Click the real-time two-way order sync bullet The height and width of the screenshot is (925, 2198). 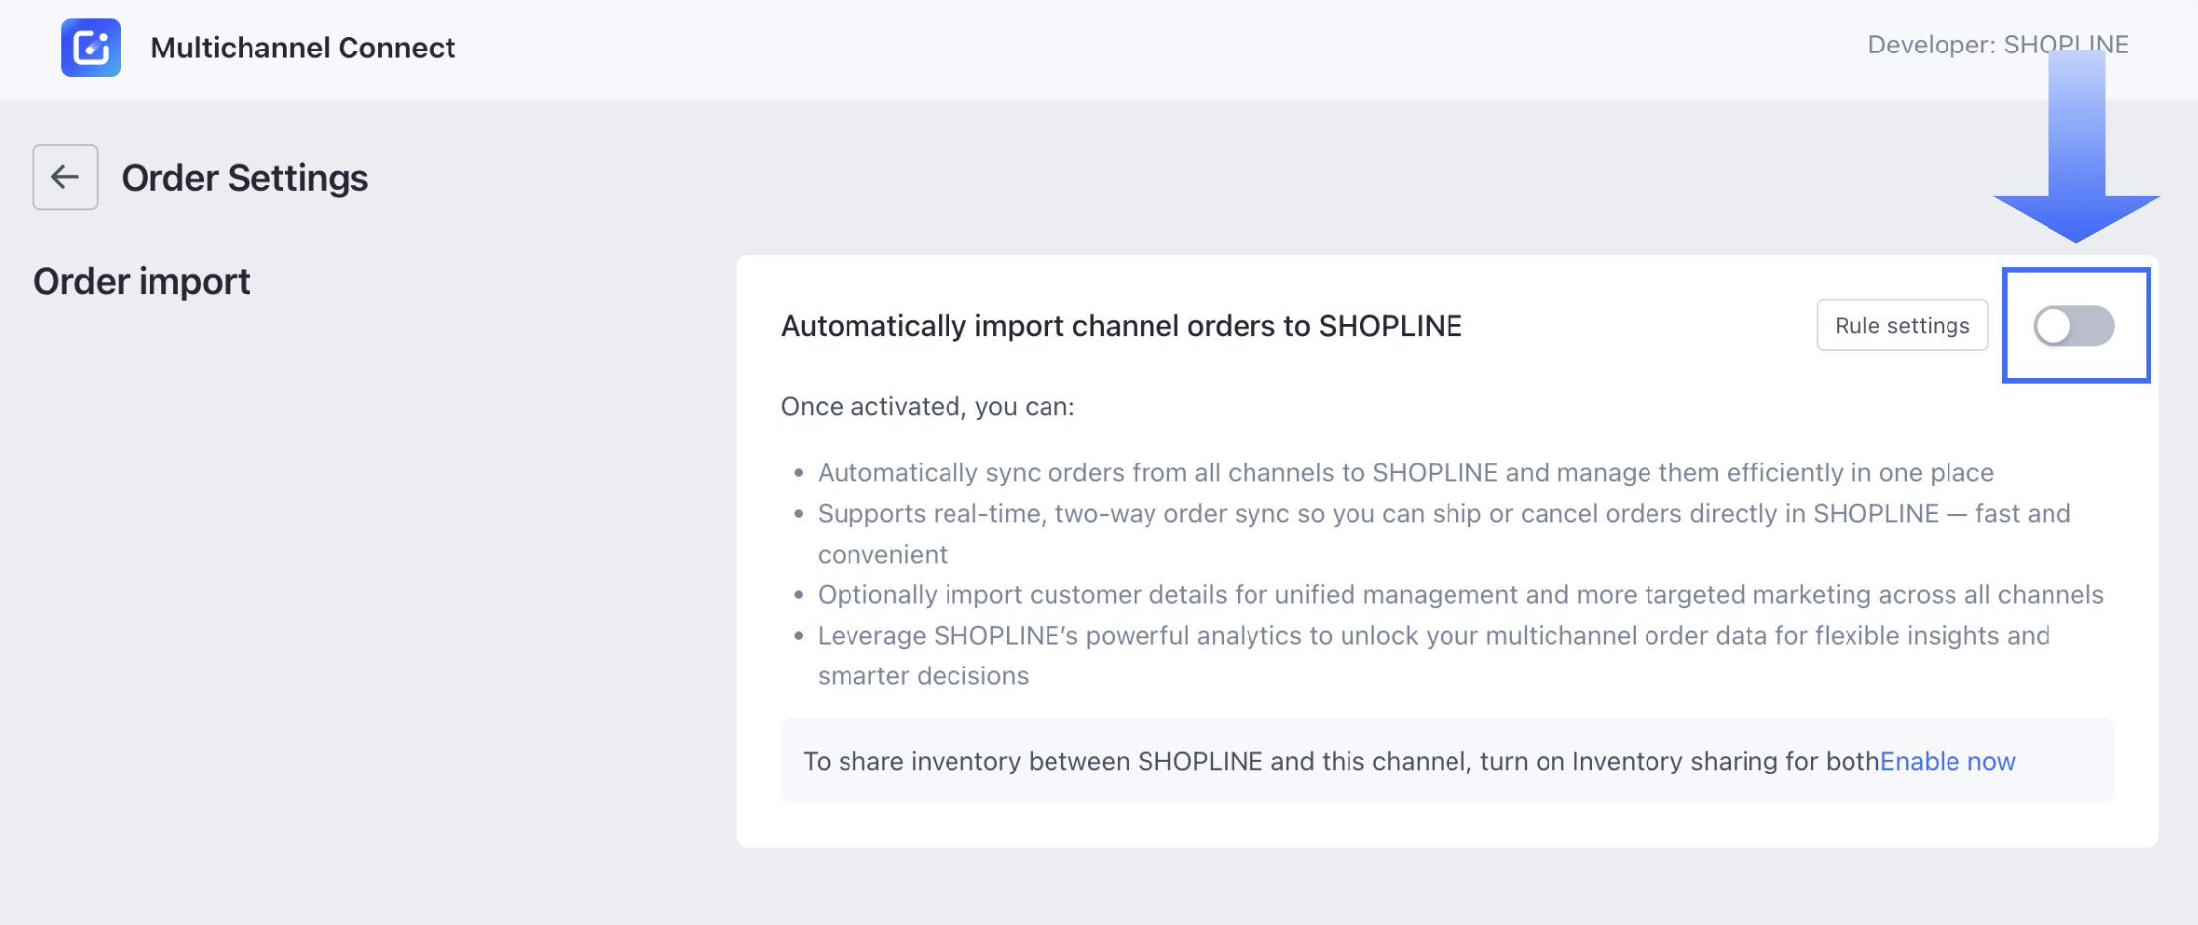coord(1444,514)
